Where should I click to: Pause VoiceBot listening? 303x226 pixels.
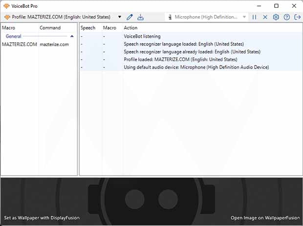pyautogui.click(x=254, y=17)
